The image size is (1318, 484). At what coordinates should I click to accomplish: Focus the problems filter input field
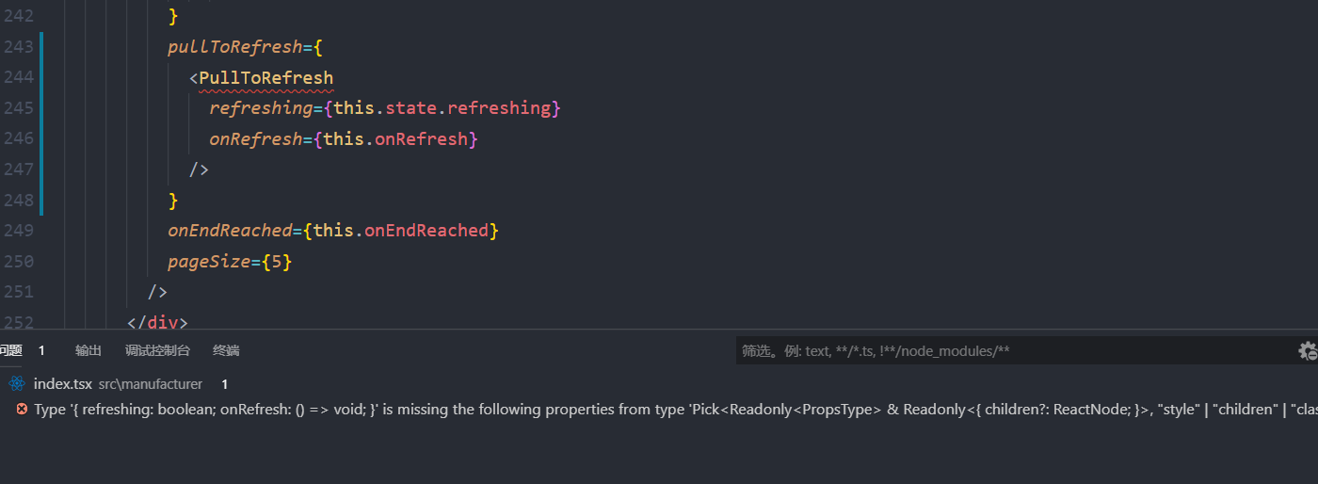coord(1015,351)
